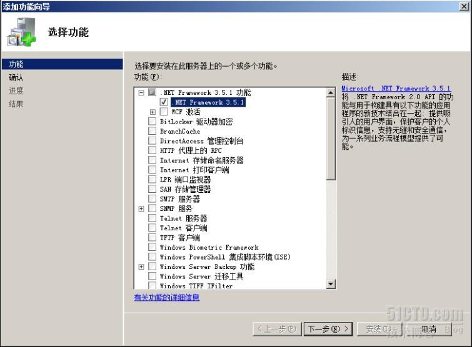Tick Internet 打印客户端 checkbox

pos(153,170)
